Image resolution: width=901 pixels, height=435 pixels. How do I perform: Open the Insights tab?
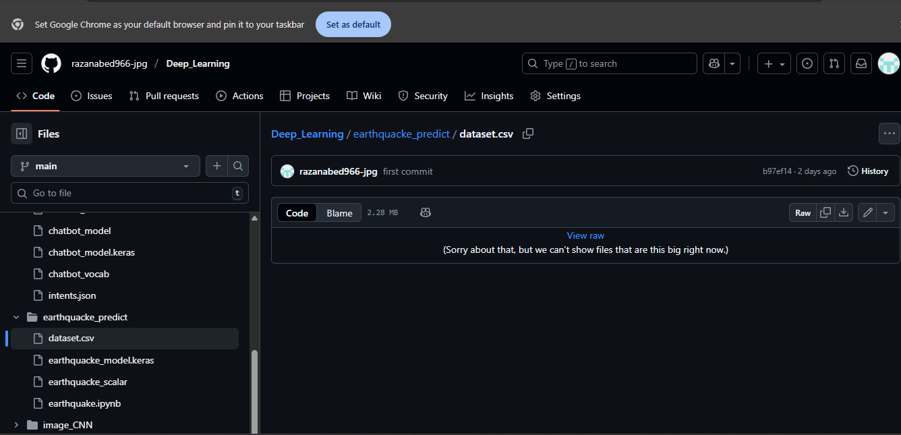[x=489, y=96]
